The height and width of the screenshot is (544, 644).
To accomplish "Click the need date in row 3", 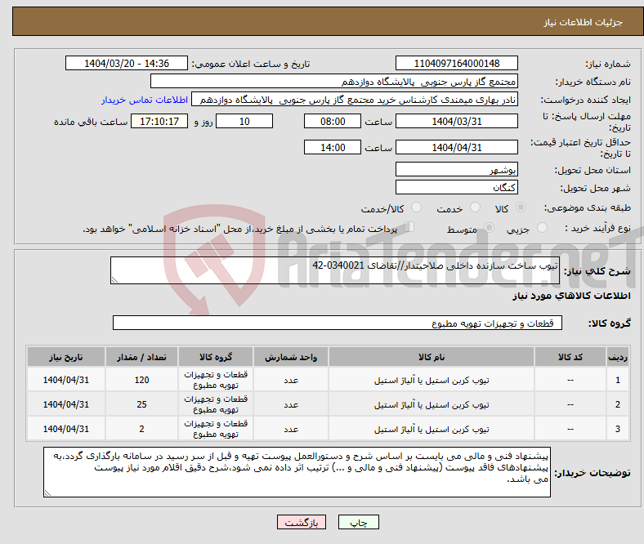I will [66, 429].
